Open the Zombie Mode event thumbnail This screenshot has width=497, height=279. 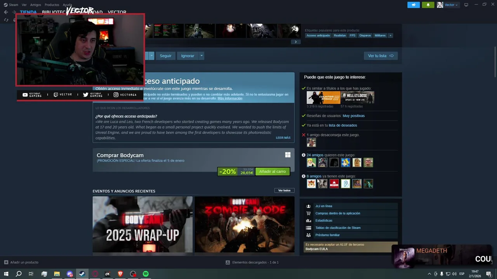point(245,224)
